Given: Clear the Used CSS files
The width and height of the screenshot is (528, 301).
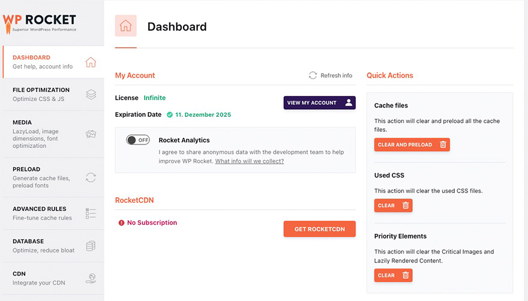Looking at the screenshot, I should 393,206.
